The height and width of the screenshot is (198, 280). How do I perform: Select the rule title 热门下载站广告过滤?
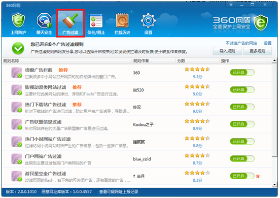46,105
